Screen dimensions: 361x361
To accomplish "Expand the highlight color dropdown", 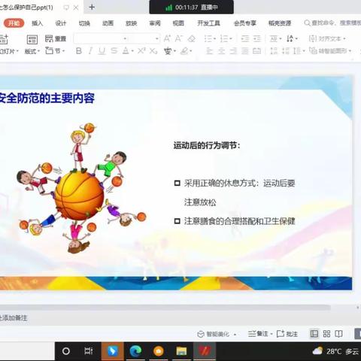I will coord(191,51).
